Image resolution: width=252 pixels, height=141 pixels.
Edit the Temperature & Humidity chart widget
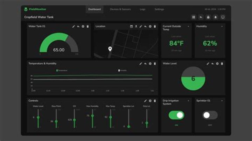[141, 64]
